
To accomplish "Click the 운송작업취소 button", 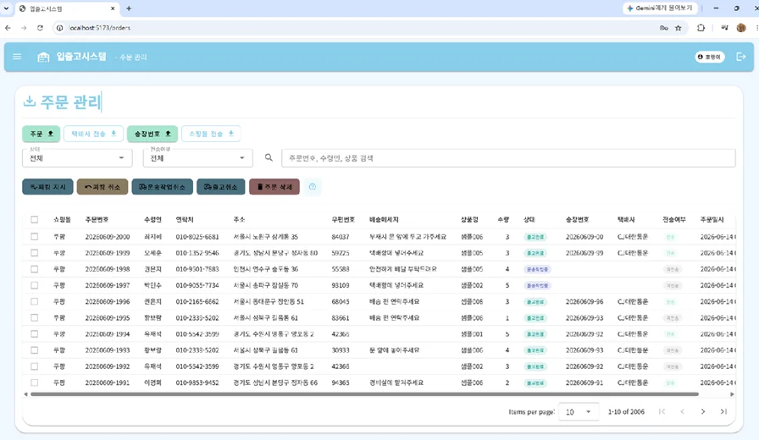I will (162, 187).
